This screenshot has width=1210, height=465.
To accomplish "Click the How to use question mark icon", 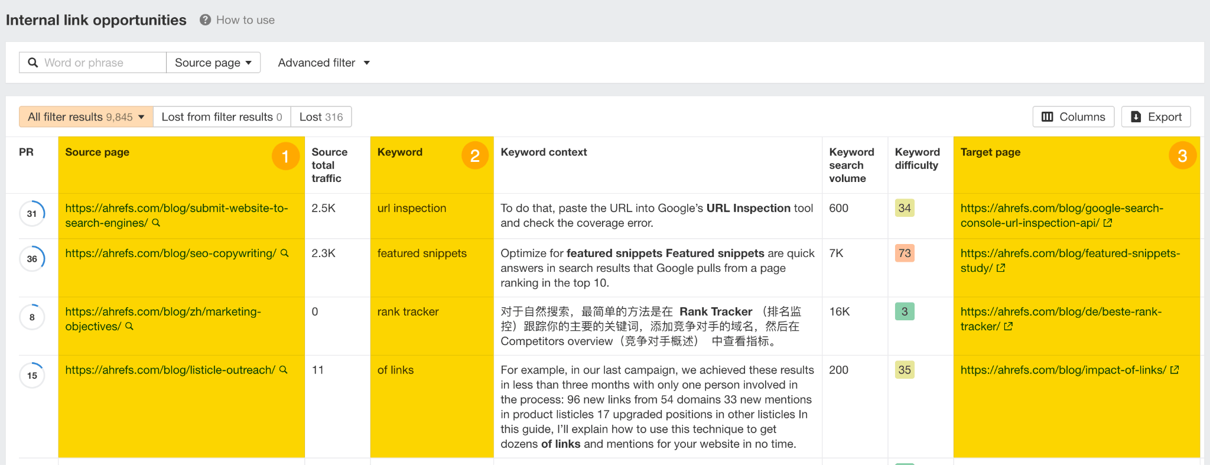I will pos(205,20).
